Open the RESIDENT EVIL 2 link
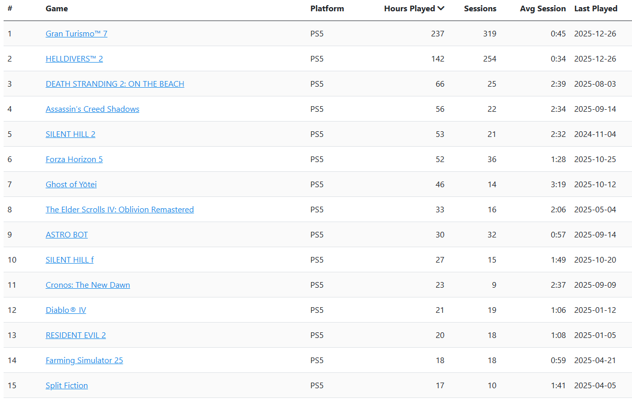The image size is (632, 399). point(76,335)
